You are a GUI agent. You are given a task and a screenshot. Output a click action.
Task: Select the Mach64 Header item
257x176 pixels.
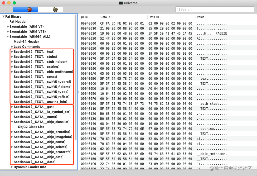pos(26,42)
